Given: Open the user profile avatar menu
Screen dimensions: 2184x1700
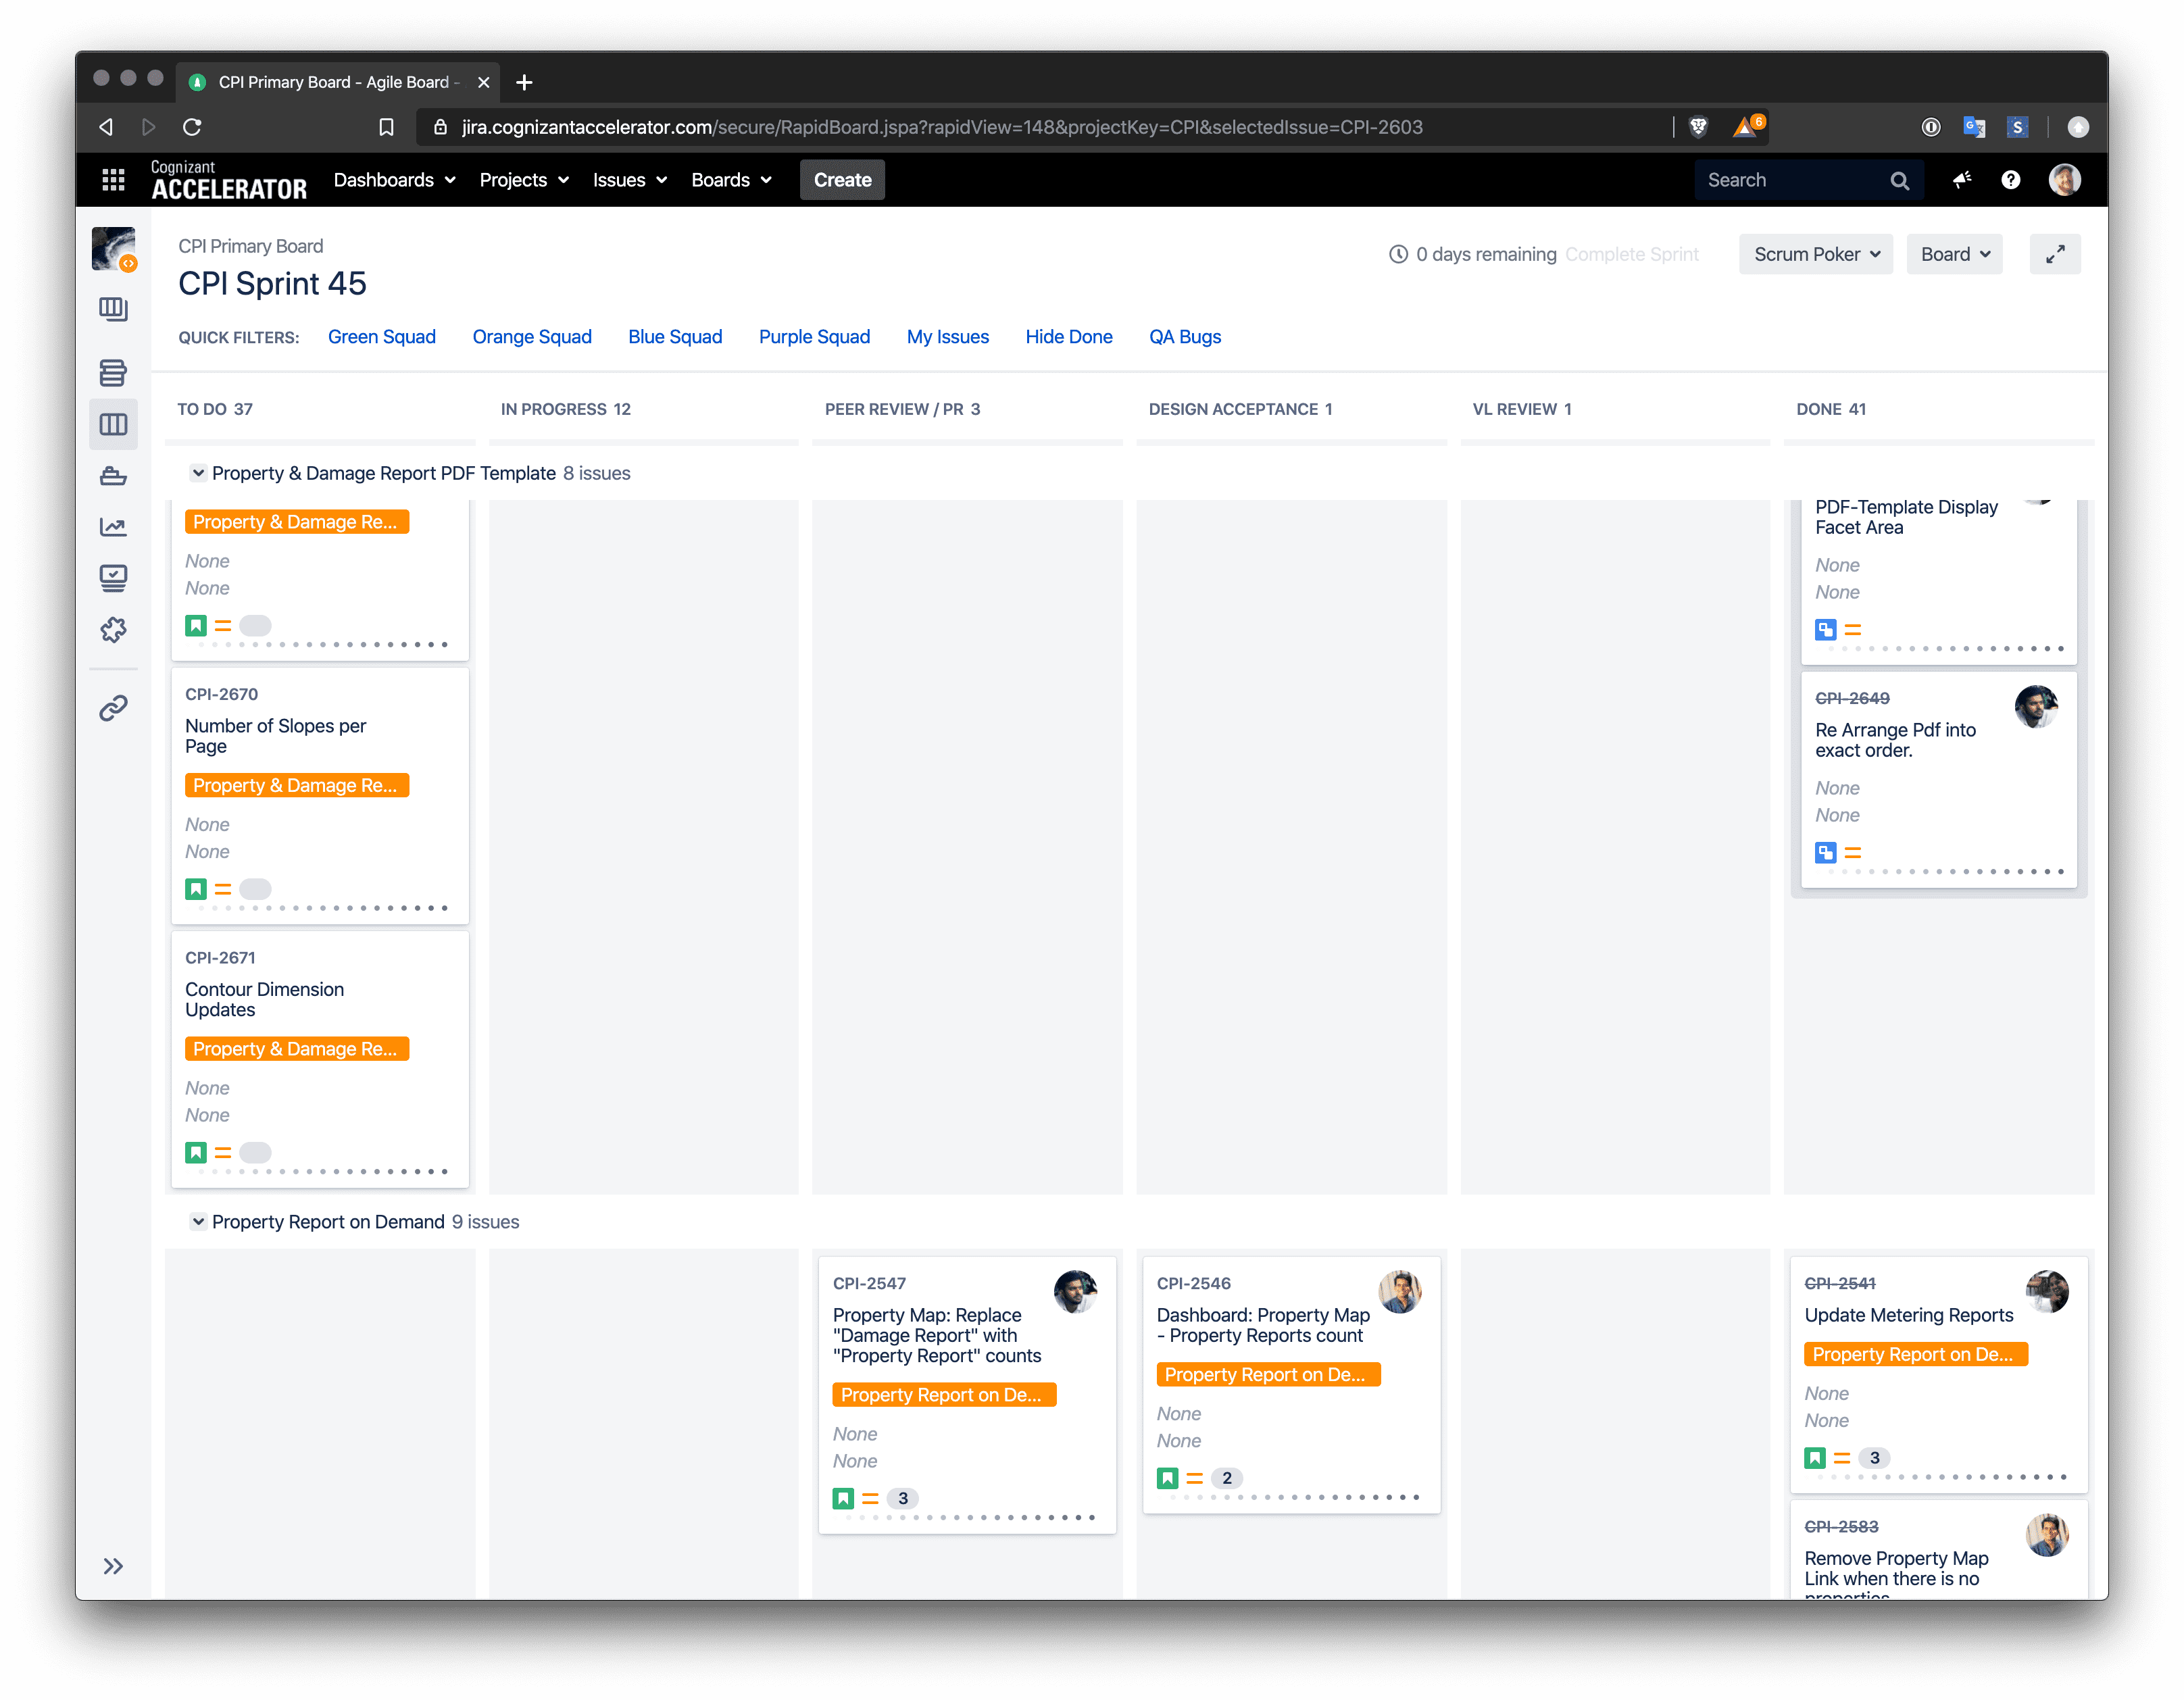Looking at the screenshot, I should [x=2064, y=180].
